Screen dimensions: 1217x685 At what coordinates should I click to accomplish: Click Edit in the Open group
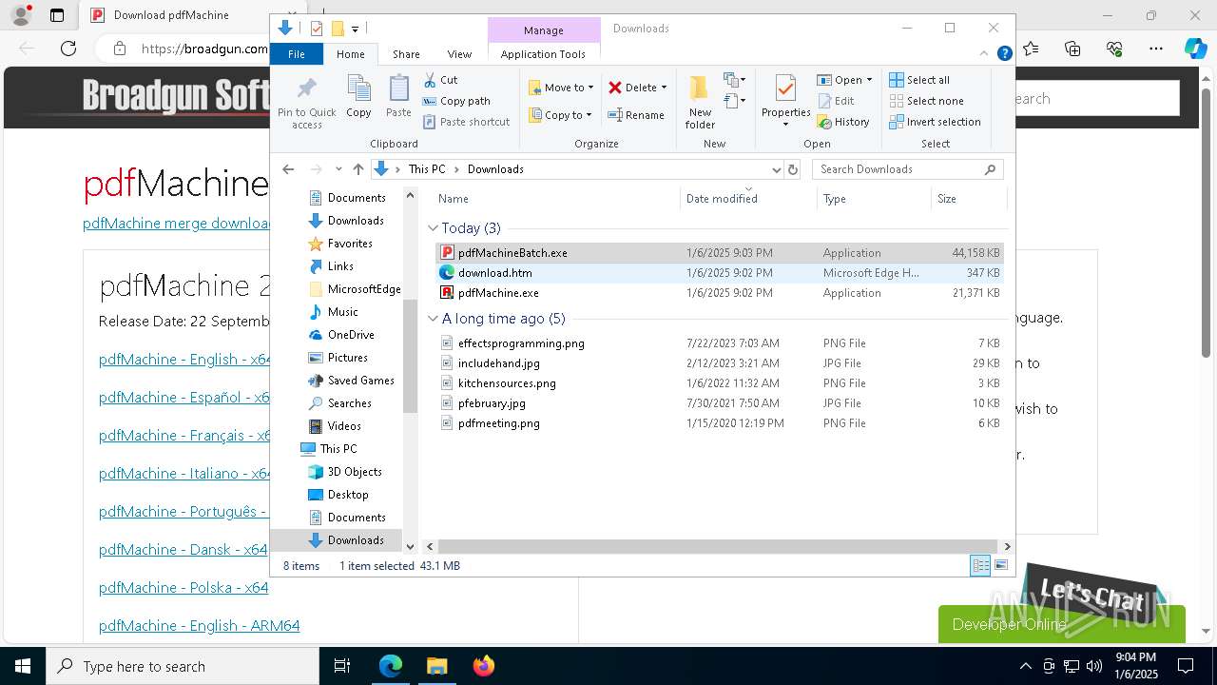click(835, 101)
